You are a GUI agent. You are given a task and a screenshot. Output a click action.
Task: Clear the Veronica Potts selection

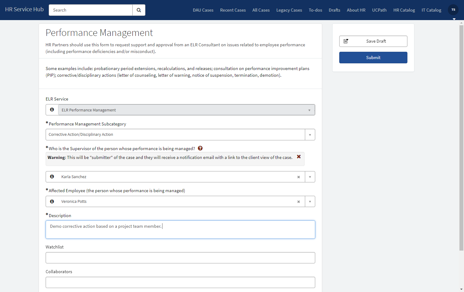[298, 202]
